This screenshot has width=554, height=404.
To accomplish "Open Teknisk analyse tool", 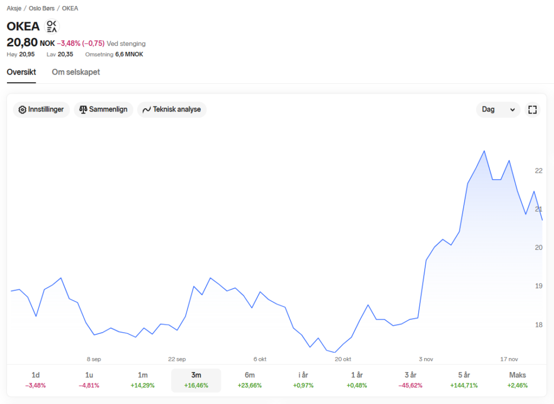I will coord(172,109).
